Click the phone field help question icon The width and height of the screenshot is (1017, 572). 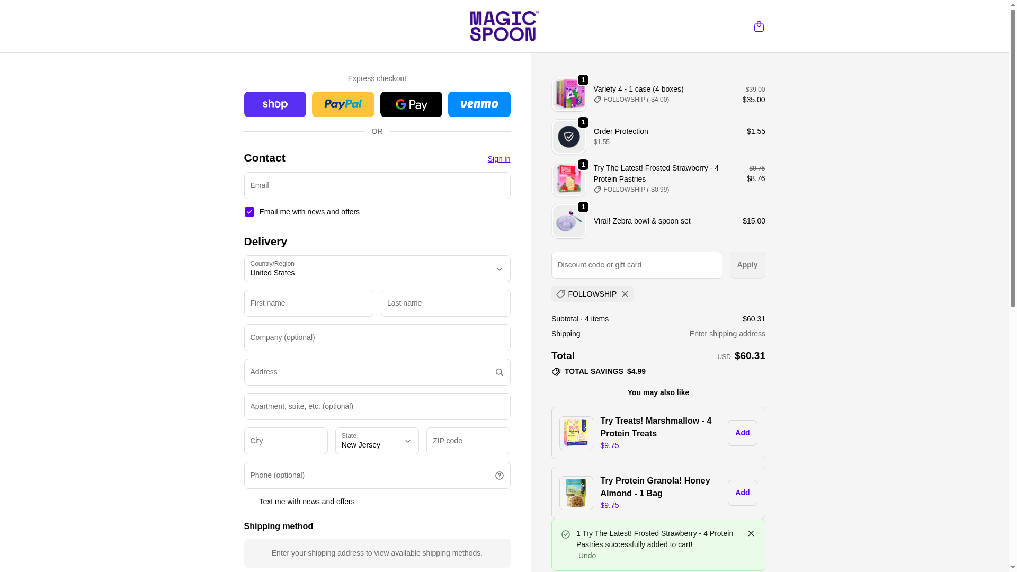(x=499, y=476)
